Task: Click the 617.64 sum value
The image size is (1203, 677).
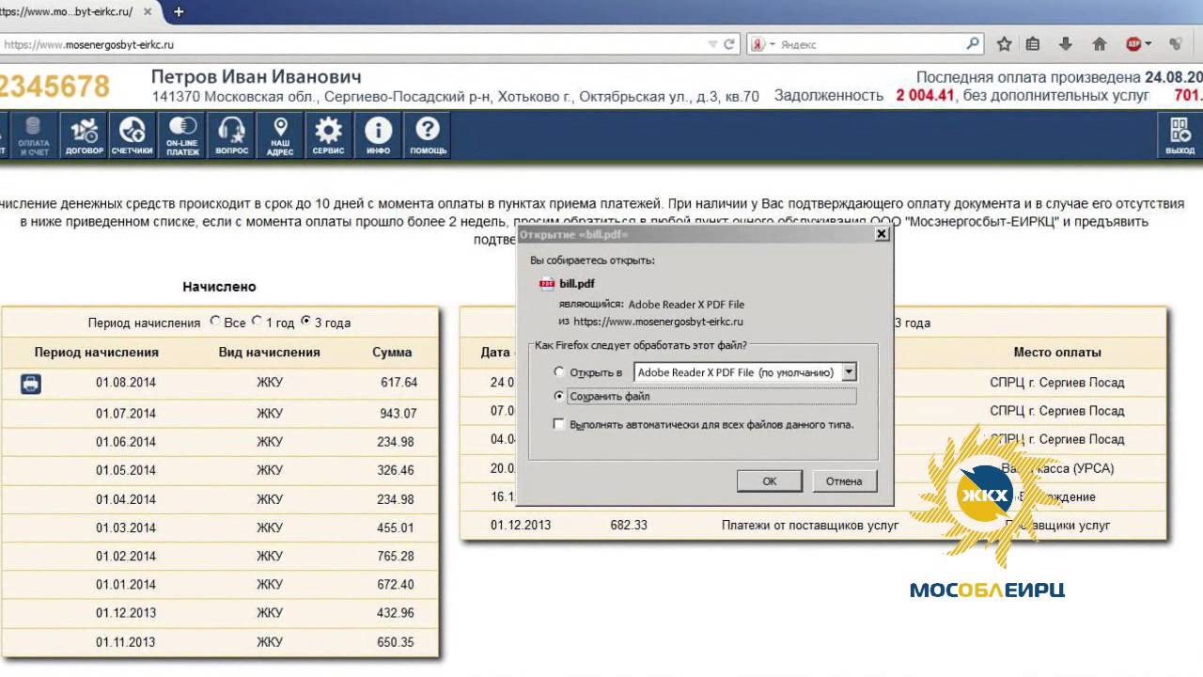Action: [x=398, y=383]
